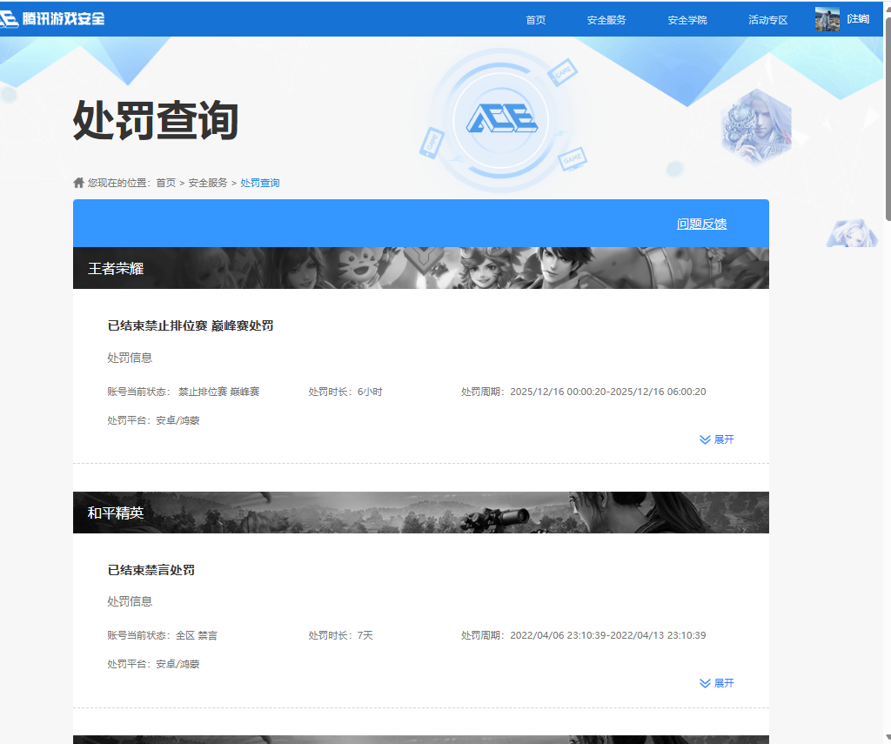Go to the 安全学院 navigation item
This screenshot has height=744, width=891.
(x=687, y=20)
